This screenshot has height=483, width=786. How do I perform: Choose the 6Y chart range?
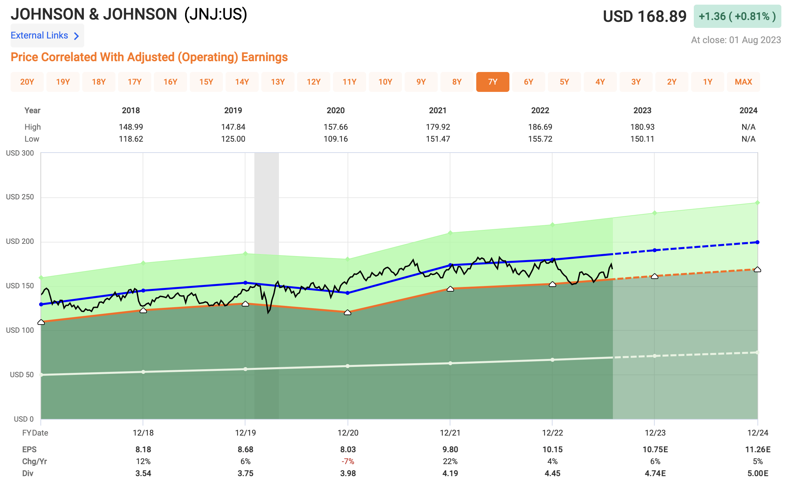pyautogui.click(x=529, y=82)
